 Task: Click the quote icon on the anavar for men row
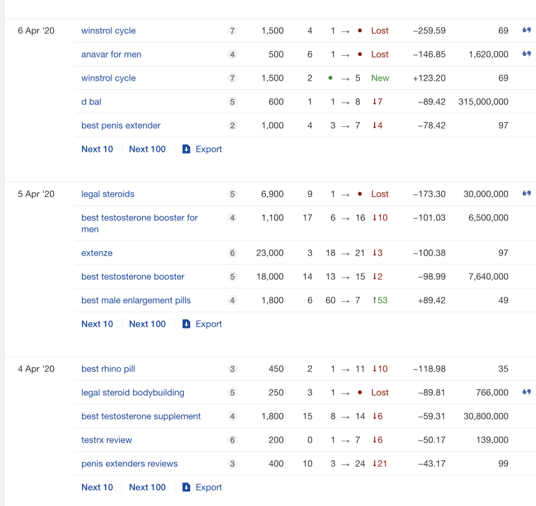[526, 54]
